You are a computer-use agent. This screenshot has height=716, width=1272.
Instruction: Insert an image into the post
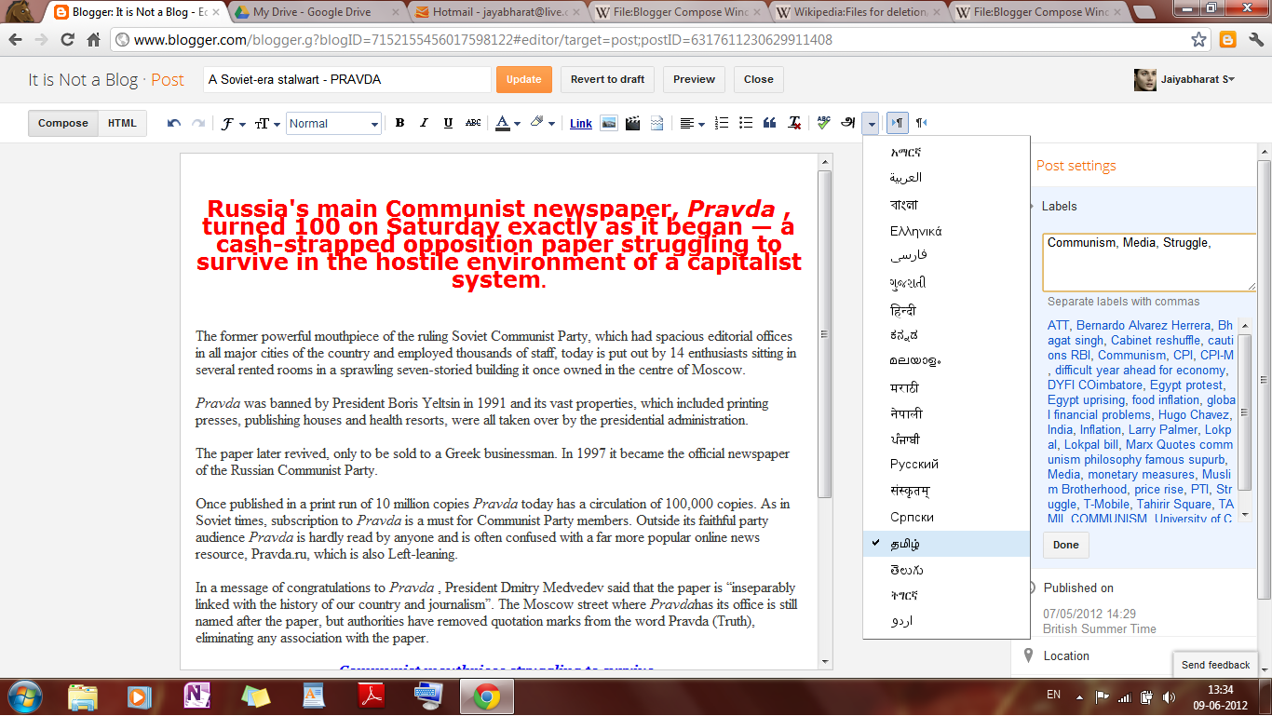609,123
